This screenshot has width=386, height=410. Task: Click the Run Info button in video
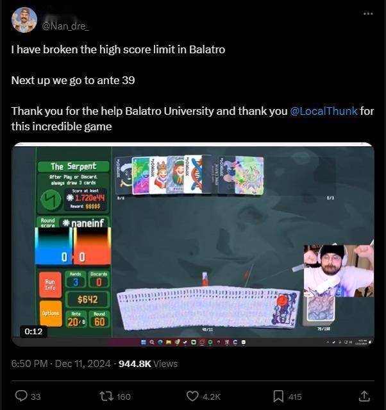tap(50, 284)
